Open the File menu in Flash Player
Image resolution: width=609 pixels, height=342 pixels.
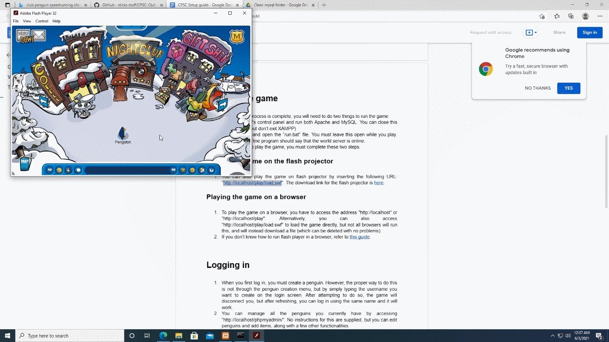(x=16, y=21)
